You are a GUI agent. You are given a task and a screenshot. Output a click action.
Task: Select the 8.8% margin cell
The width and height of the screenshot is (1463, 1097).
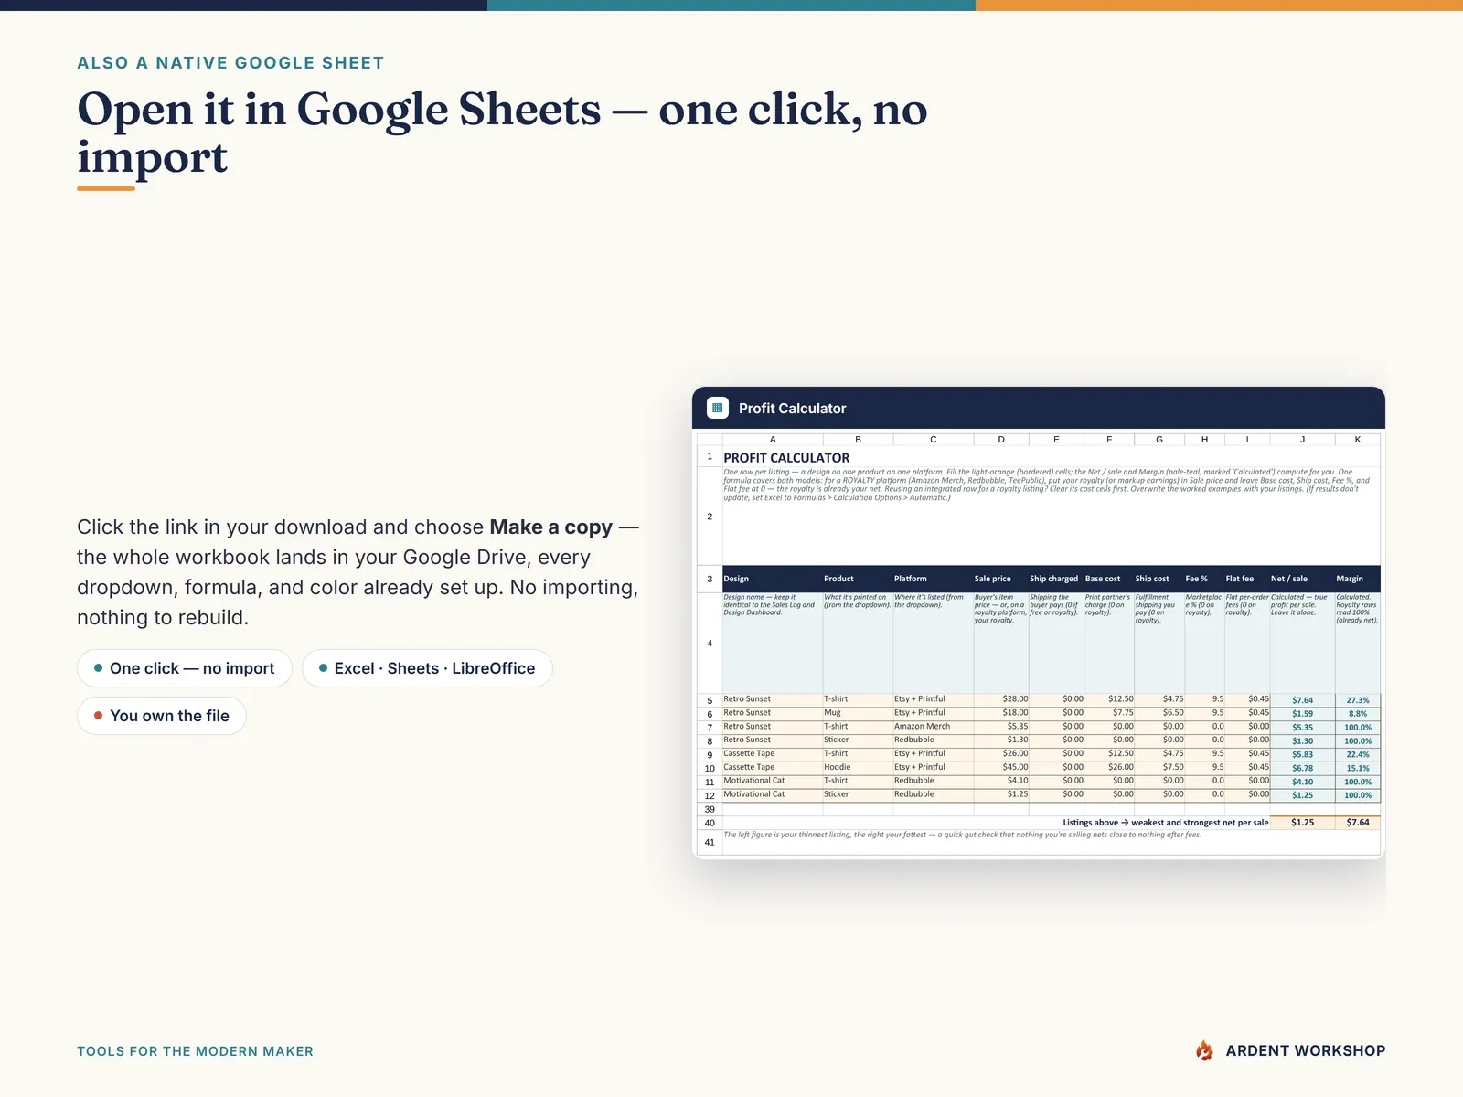[x=1358, y=714]
